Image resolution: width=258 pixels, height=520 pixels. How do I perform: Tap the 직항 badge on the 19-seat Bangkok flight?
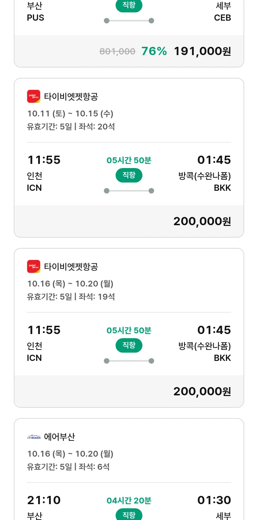point(129,345)
